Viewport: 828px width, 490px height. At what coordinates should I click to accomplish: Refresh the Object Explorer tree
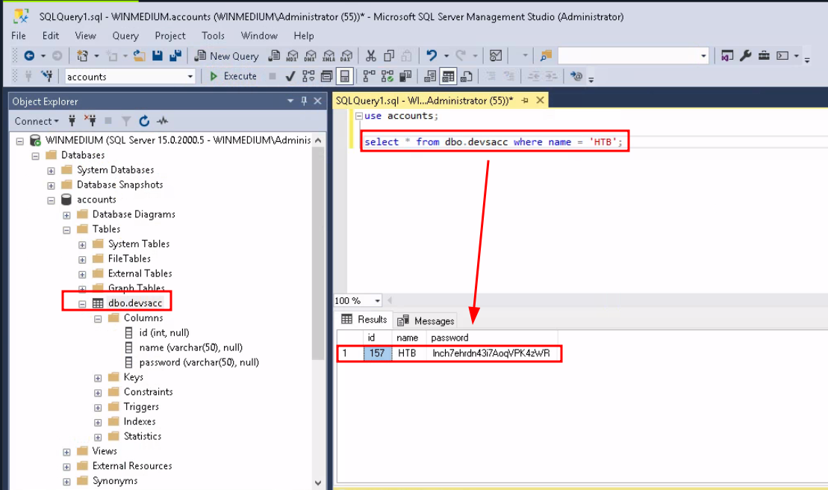(144, 121)
